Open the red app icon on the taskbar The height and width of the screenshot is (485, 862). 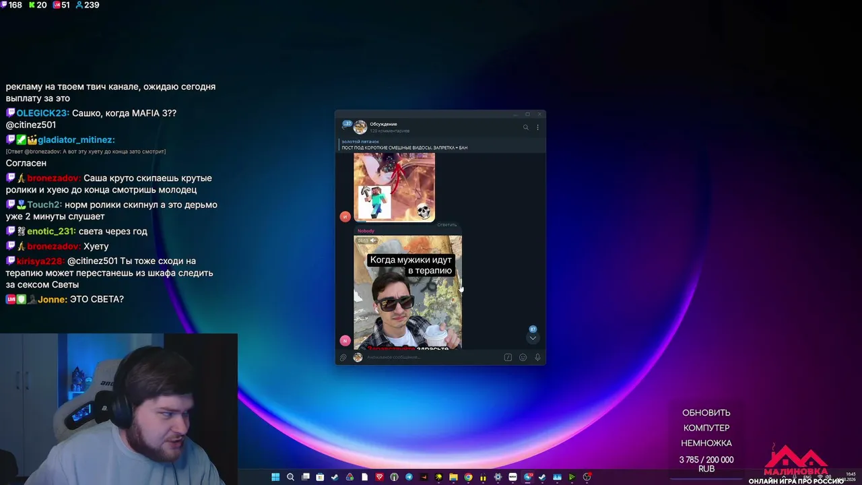(x=379, y=478)
